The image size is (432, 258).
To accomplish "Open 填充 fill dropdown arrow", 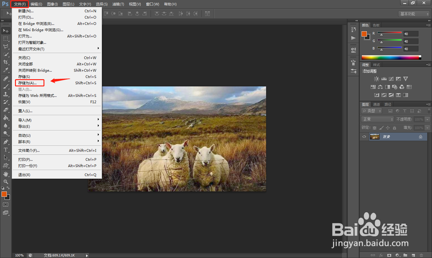I will pos(428,128).
